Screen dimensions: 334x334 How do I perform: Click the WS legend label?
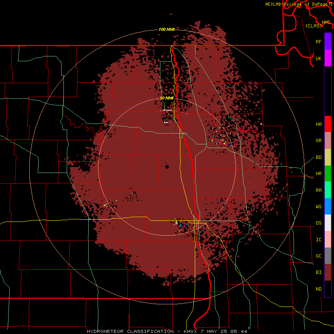(318, 207)
